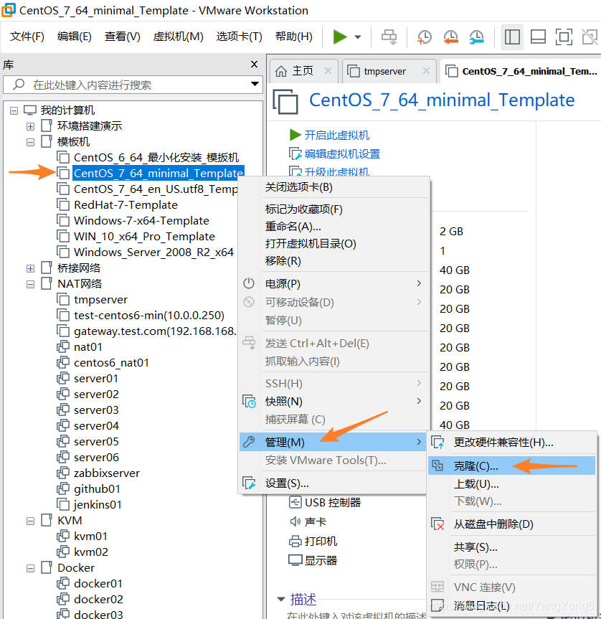Open the 编辑(E) menu
The width and height of the screenshot is (601, 619).
74,37
